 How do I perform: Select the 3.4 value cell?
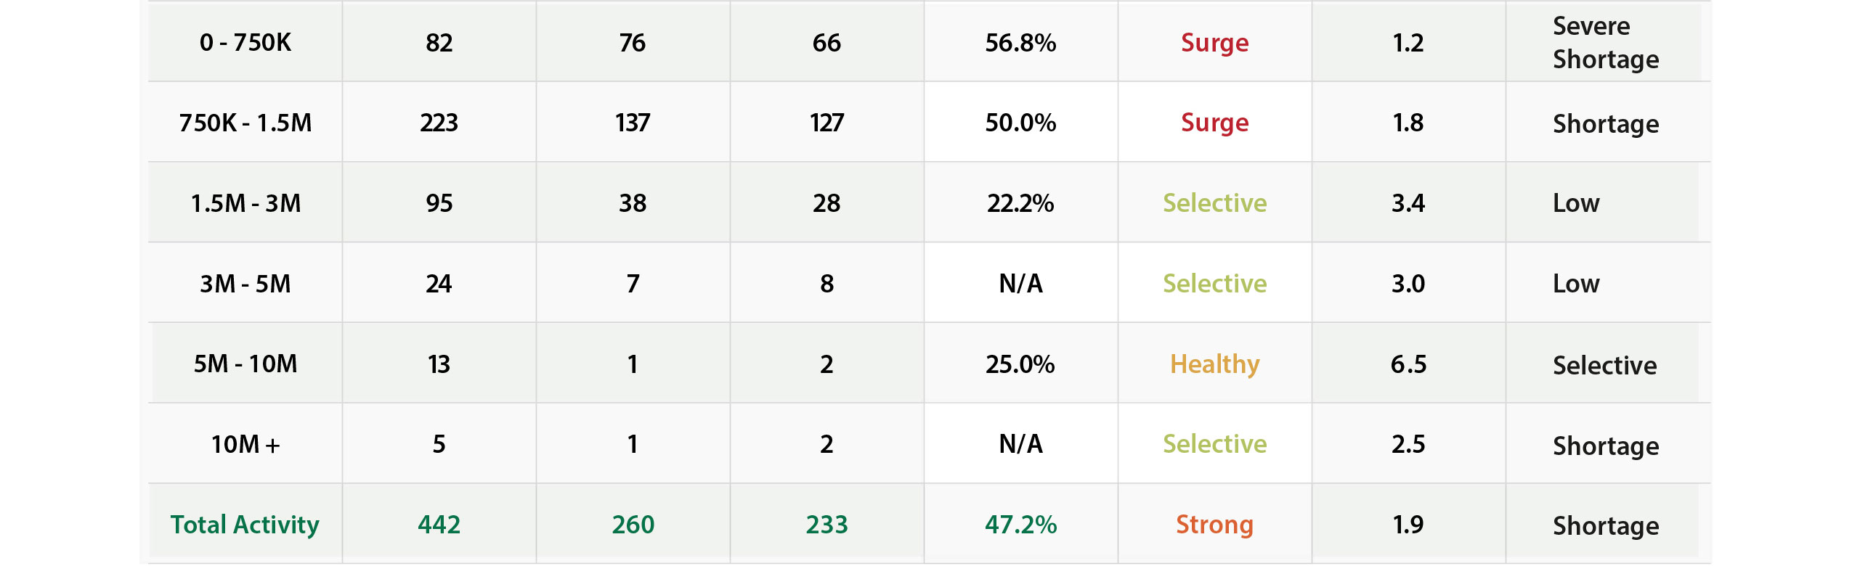1408,203
